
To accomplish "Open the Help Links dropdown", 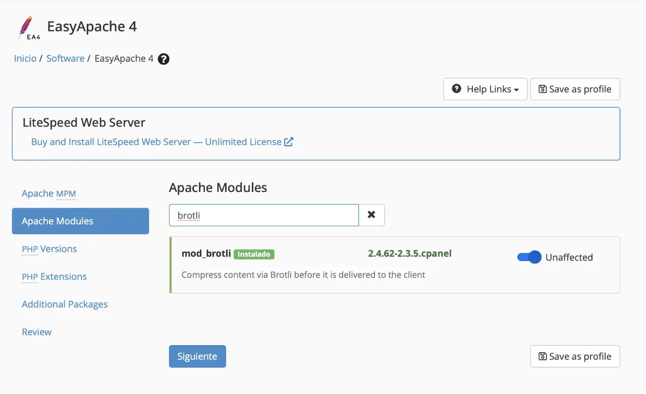I will point(486,89).
